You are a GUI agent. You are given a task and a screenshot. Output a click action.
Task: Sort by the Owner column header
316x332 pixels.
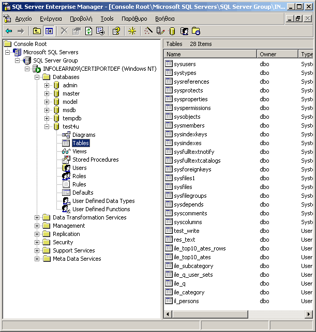point(277,54)
